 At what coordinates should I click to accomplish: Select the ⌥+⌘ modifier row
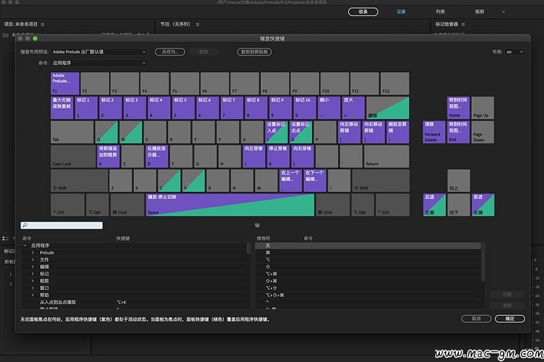pyautogui.click(x=368, y=274)
